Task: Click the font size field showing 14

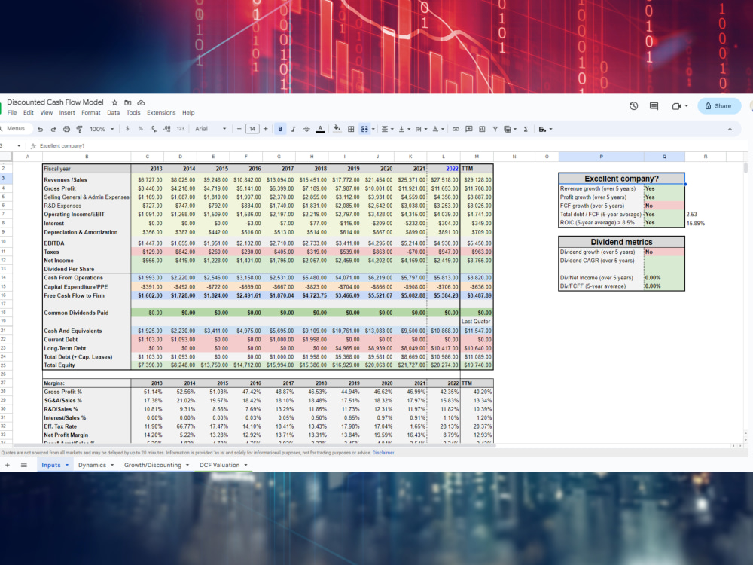Action: point(252,129)
